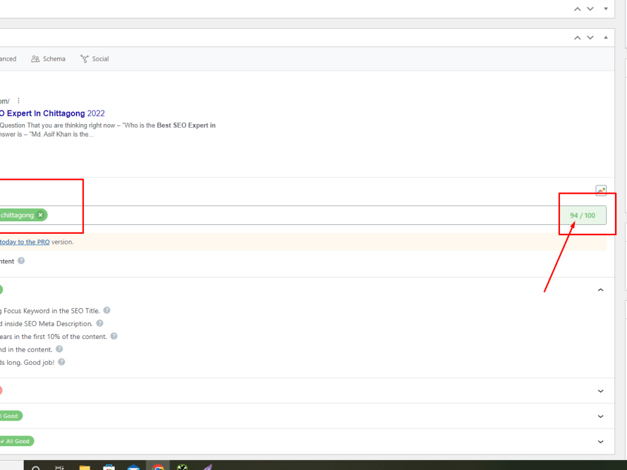Click the Social share icon
The width and height of the screenshot is (627, 470).
[x=85, y=59]
